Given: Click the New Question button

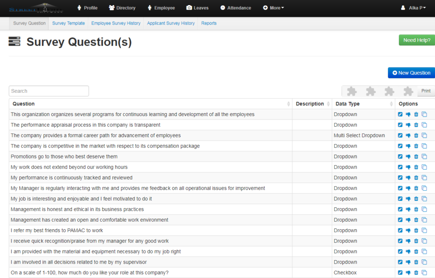Looking at the screenshot, I should tap(411, 72).
